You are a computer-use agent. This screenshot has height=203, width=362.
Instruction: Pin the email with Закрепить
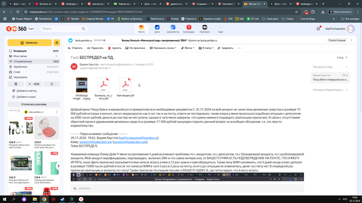(x=225, y=48)
